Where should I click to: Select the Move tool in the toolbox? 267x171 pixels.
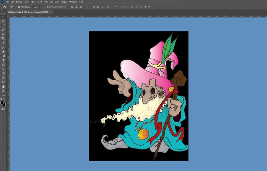3,17
